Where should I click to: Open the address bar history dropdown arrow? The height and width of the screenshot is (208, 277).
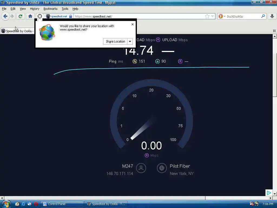click(x=213, y=17)
